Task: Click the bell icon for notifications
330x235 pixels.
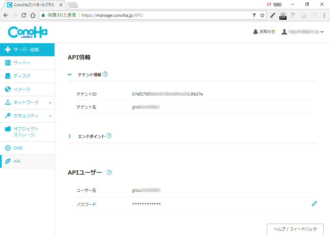Action: pos(256,32)
